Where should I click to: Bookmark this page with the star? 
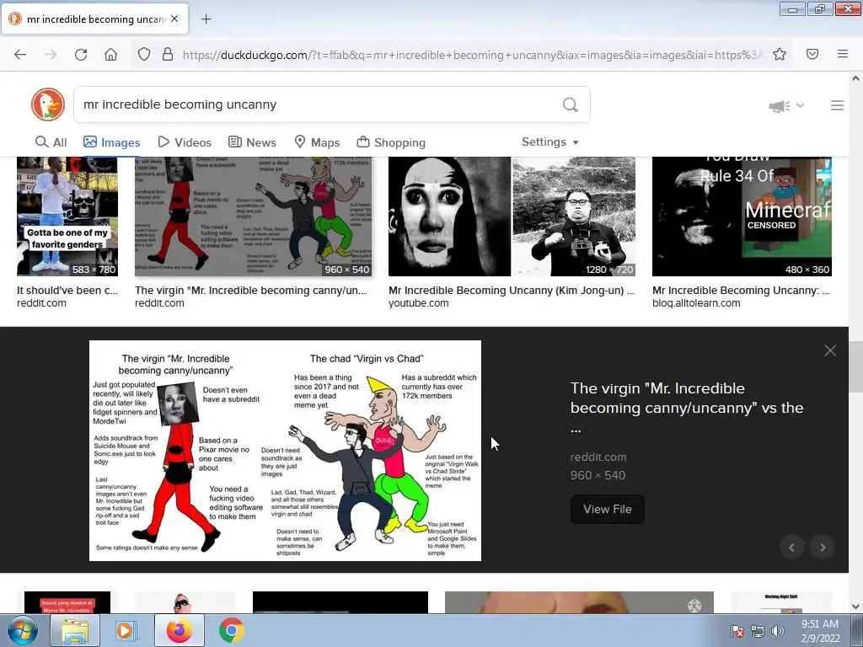click(x=780, y=55)
